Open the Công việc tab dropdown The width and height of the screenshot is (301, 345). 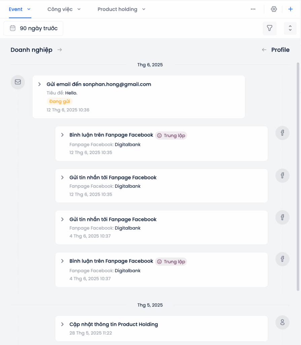[x=64, y=9]
